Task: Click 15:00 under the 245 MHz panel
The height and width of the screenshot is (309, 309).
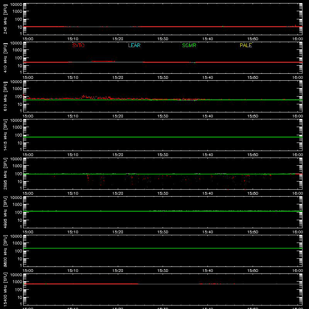Action: coord(28,39)
